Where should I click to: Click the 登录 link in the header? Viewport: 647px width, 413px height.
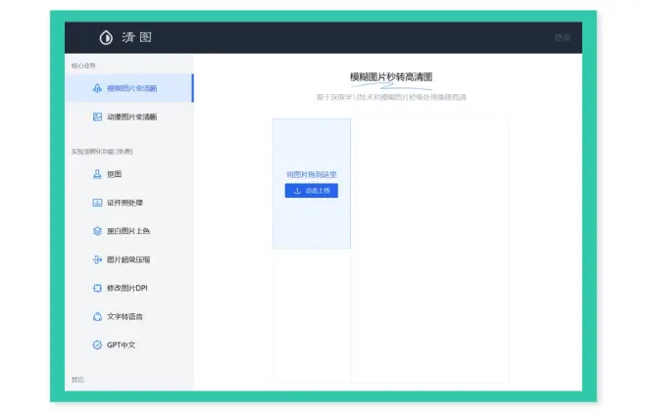pyautogui.click(x=562, y=38)
